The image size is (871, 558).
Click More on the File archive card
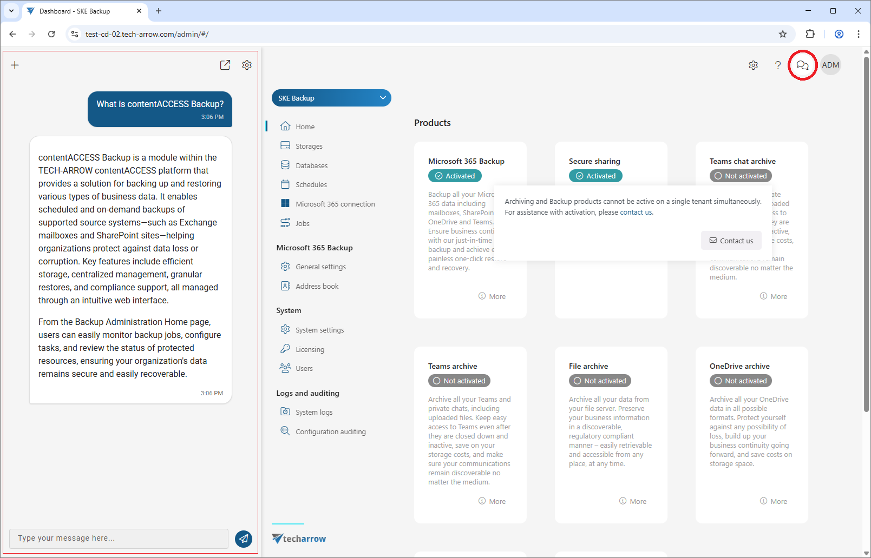pos(633,501)
